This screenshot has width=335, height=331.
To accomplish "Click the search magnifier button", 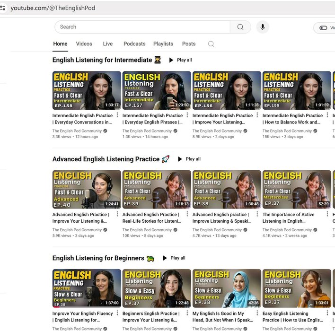I will (x=240, y=27).
